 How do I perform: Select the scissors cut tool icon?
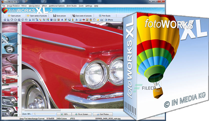click(30, 20)
